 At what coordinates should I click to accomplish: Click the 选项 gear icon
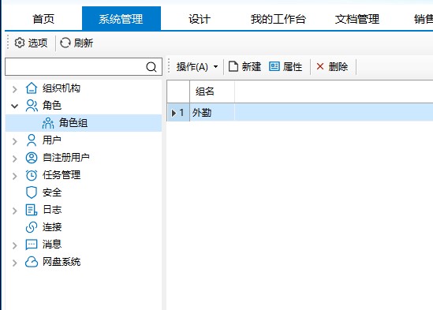pyautogui.click(x=20, y=43)
